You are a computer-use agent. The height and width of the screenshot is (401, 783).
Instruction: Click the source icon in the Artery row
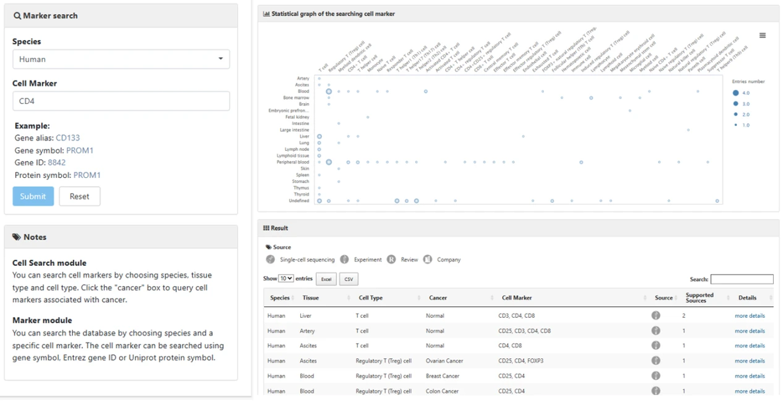coord(656,331)
